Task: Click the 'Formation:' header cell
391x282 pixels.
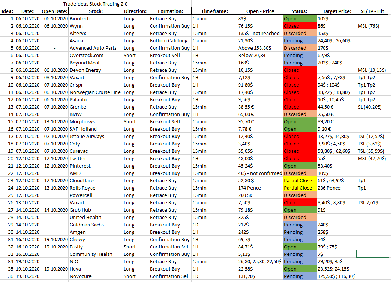Action: pyautogui.click(x=170, y=11)
